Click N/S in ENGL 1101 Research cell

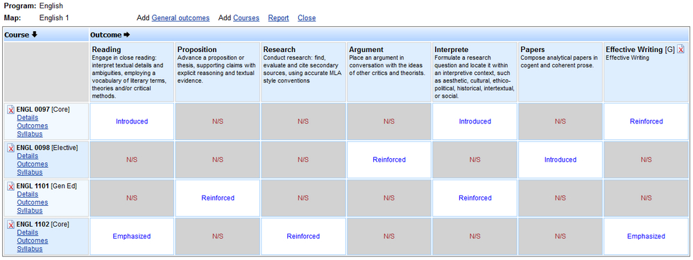click(303, 198)
